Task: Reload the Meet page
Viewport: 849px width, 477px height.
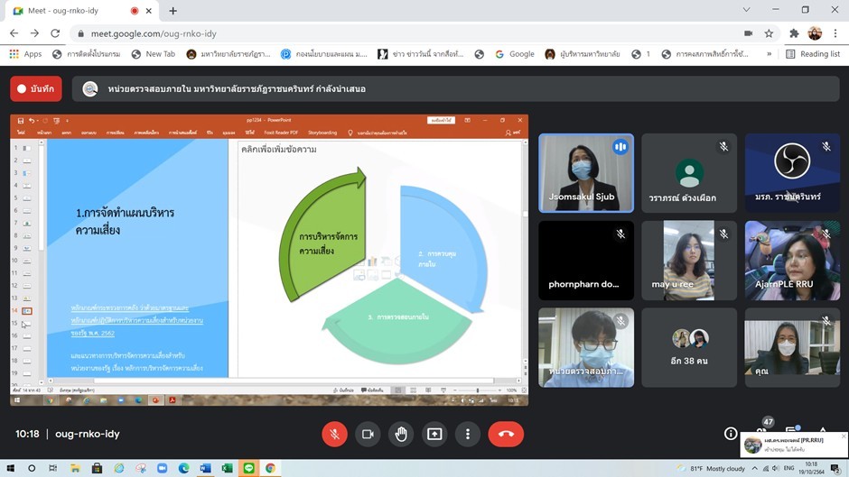Action: 55,33
